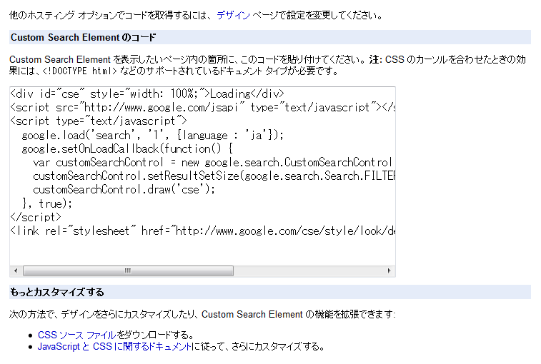Click the 'もっとカスタマイズする' heading
This screenshot has width=541, height=364.
point(57,293)
